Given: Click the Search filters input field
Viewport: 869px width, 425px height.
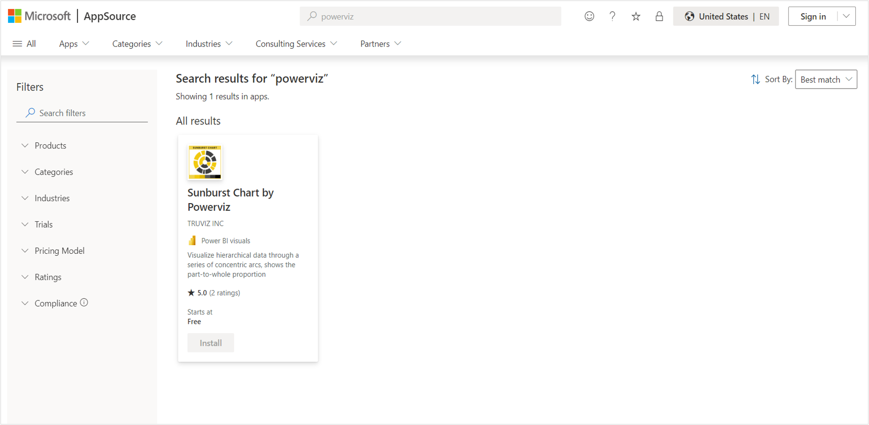Looking at the screenshot, I should [86, 113].
